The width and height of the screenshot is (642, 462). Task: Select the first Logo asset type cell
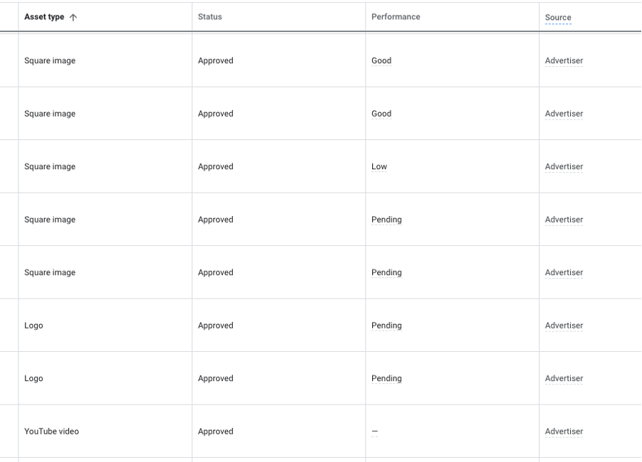click(x=33, y=326)
